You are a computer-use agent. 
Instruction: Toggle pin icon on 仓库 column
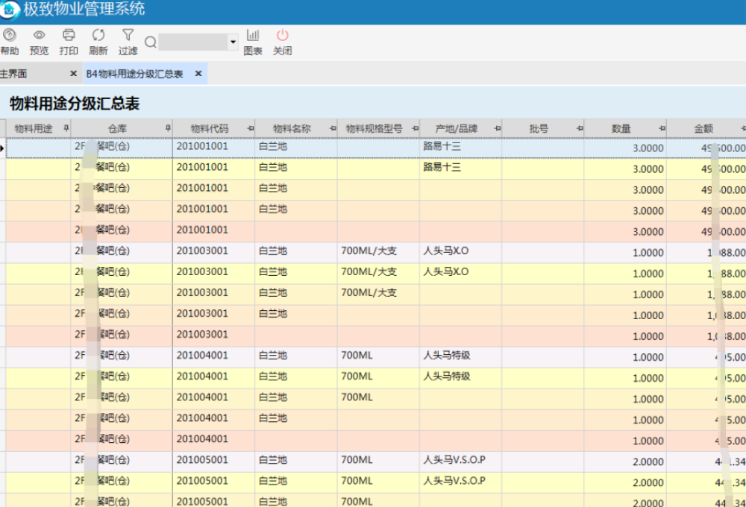pyautogui.click(x=168, y=128)
